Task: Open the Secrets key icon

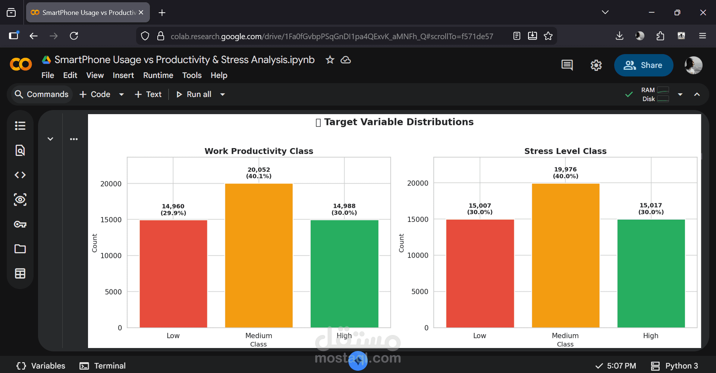Action: coord(20,224)
